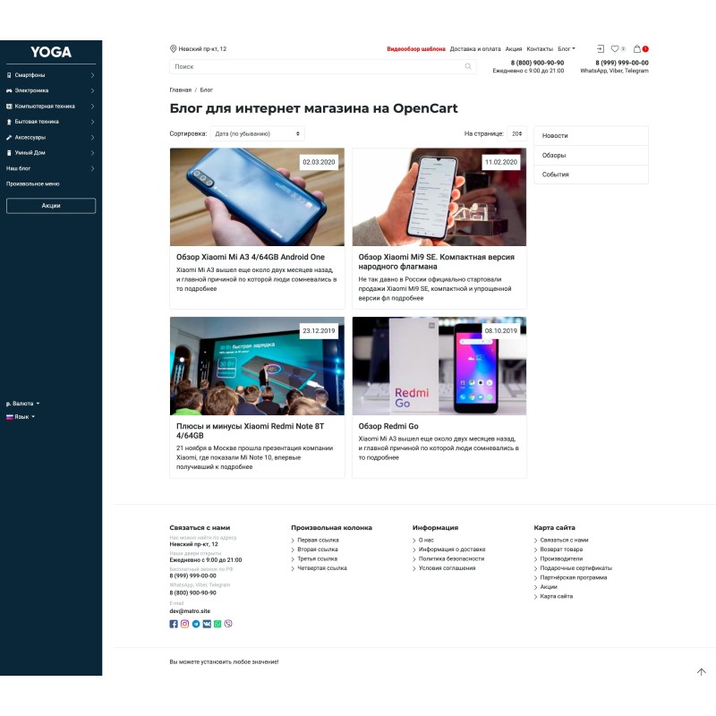Click the login arrow icon in header
716x716 pixels.
click(601, 48)
